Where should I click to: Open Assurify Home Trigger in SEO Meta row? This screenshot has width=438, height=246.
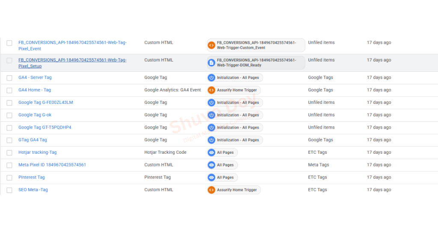[x=234, y=190]
